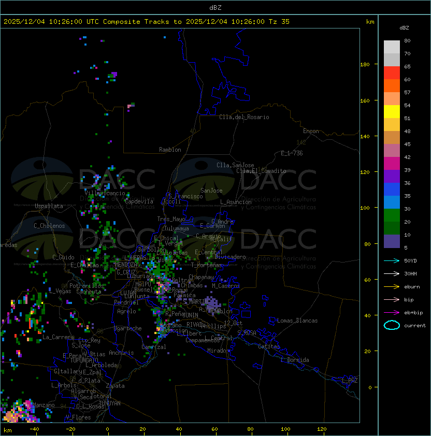Click the white 30HM arrow icon

(392, 273)
